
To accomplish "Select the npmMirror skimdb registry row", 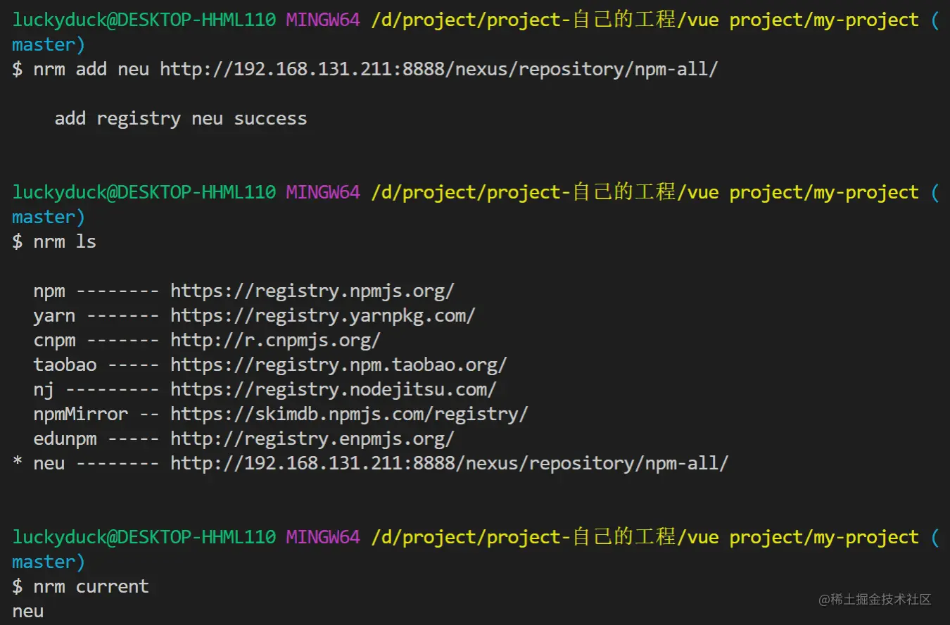I will click(x=281, y=414).
